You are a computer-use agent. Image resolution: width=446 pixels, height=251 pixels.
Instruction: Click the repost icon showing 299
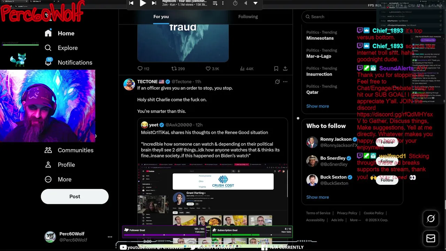pyautogui.click(x=174, y=69)
